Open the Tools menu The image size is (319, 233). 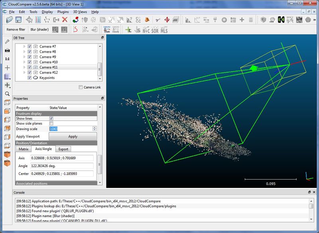pyautogui.click(x=33, y=12)
